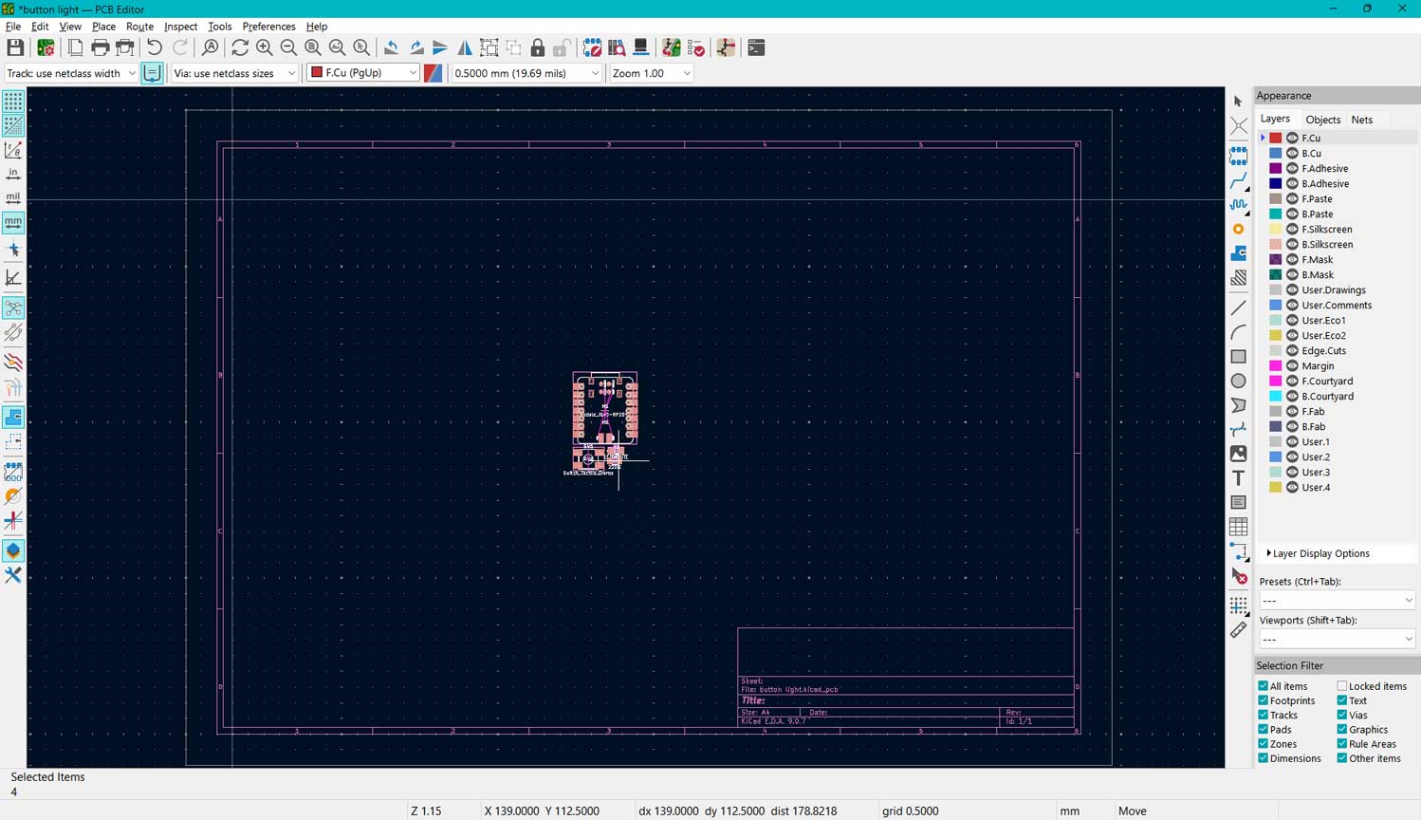Image resolution: width=1421 pixels, height=820 pixels.
Task: Enable the Locked items checkbox
Action: tap(1342, 686)
